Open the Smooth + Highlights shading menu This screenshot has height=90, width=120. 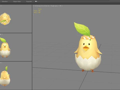pos(53,6)
